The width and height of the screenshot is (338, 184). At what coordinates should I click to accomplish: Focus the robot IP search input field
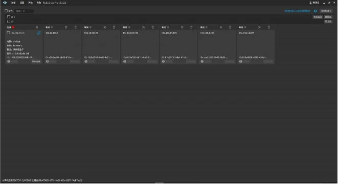pyautogui.click(x=24, y=11)
